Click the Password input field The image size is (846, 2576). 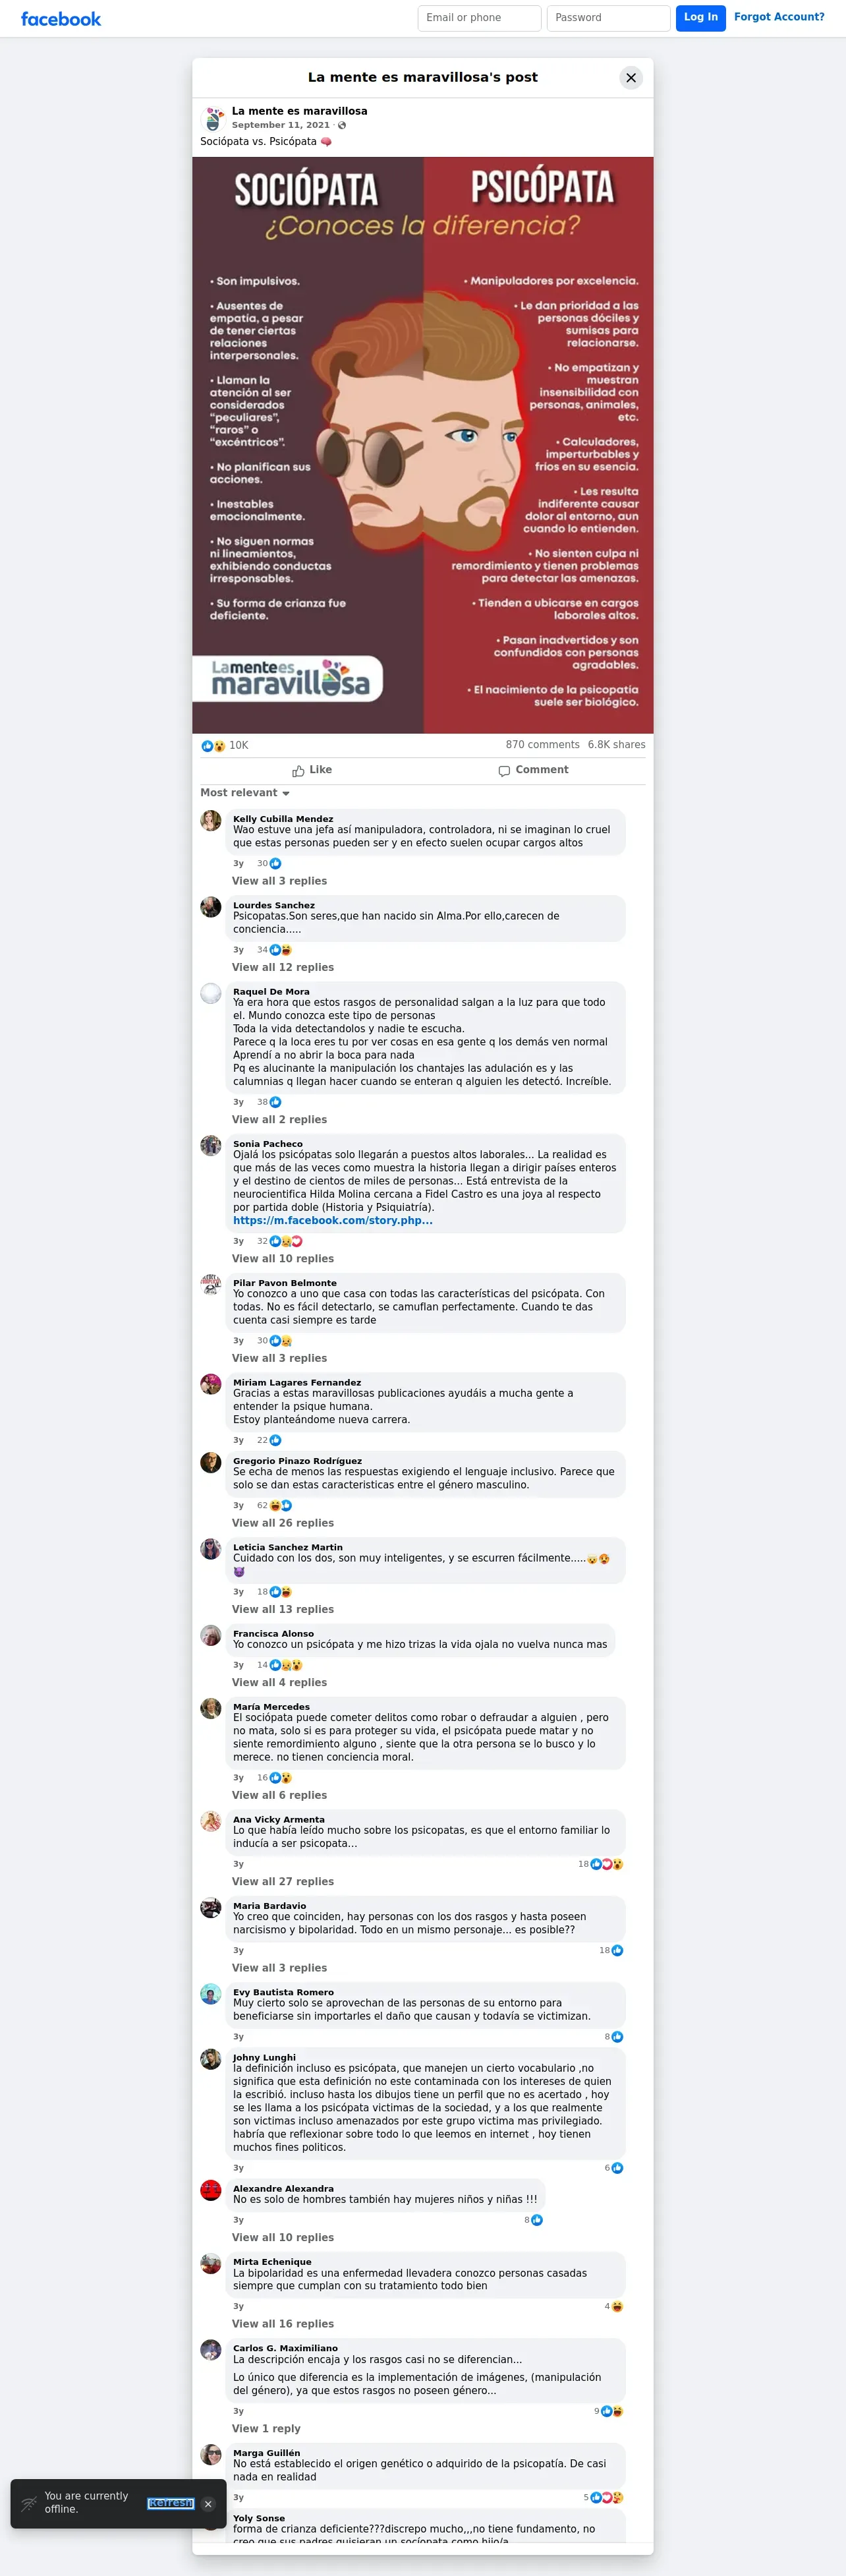coord(608,18)
